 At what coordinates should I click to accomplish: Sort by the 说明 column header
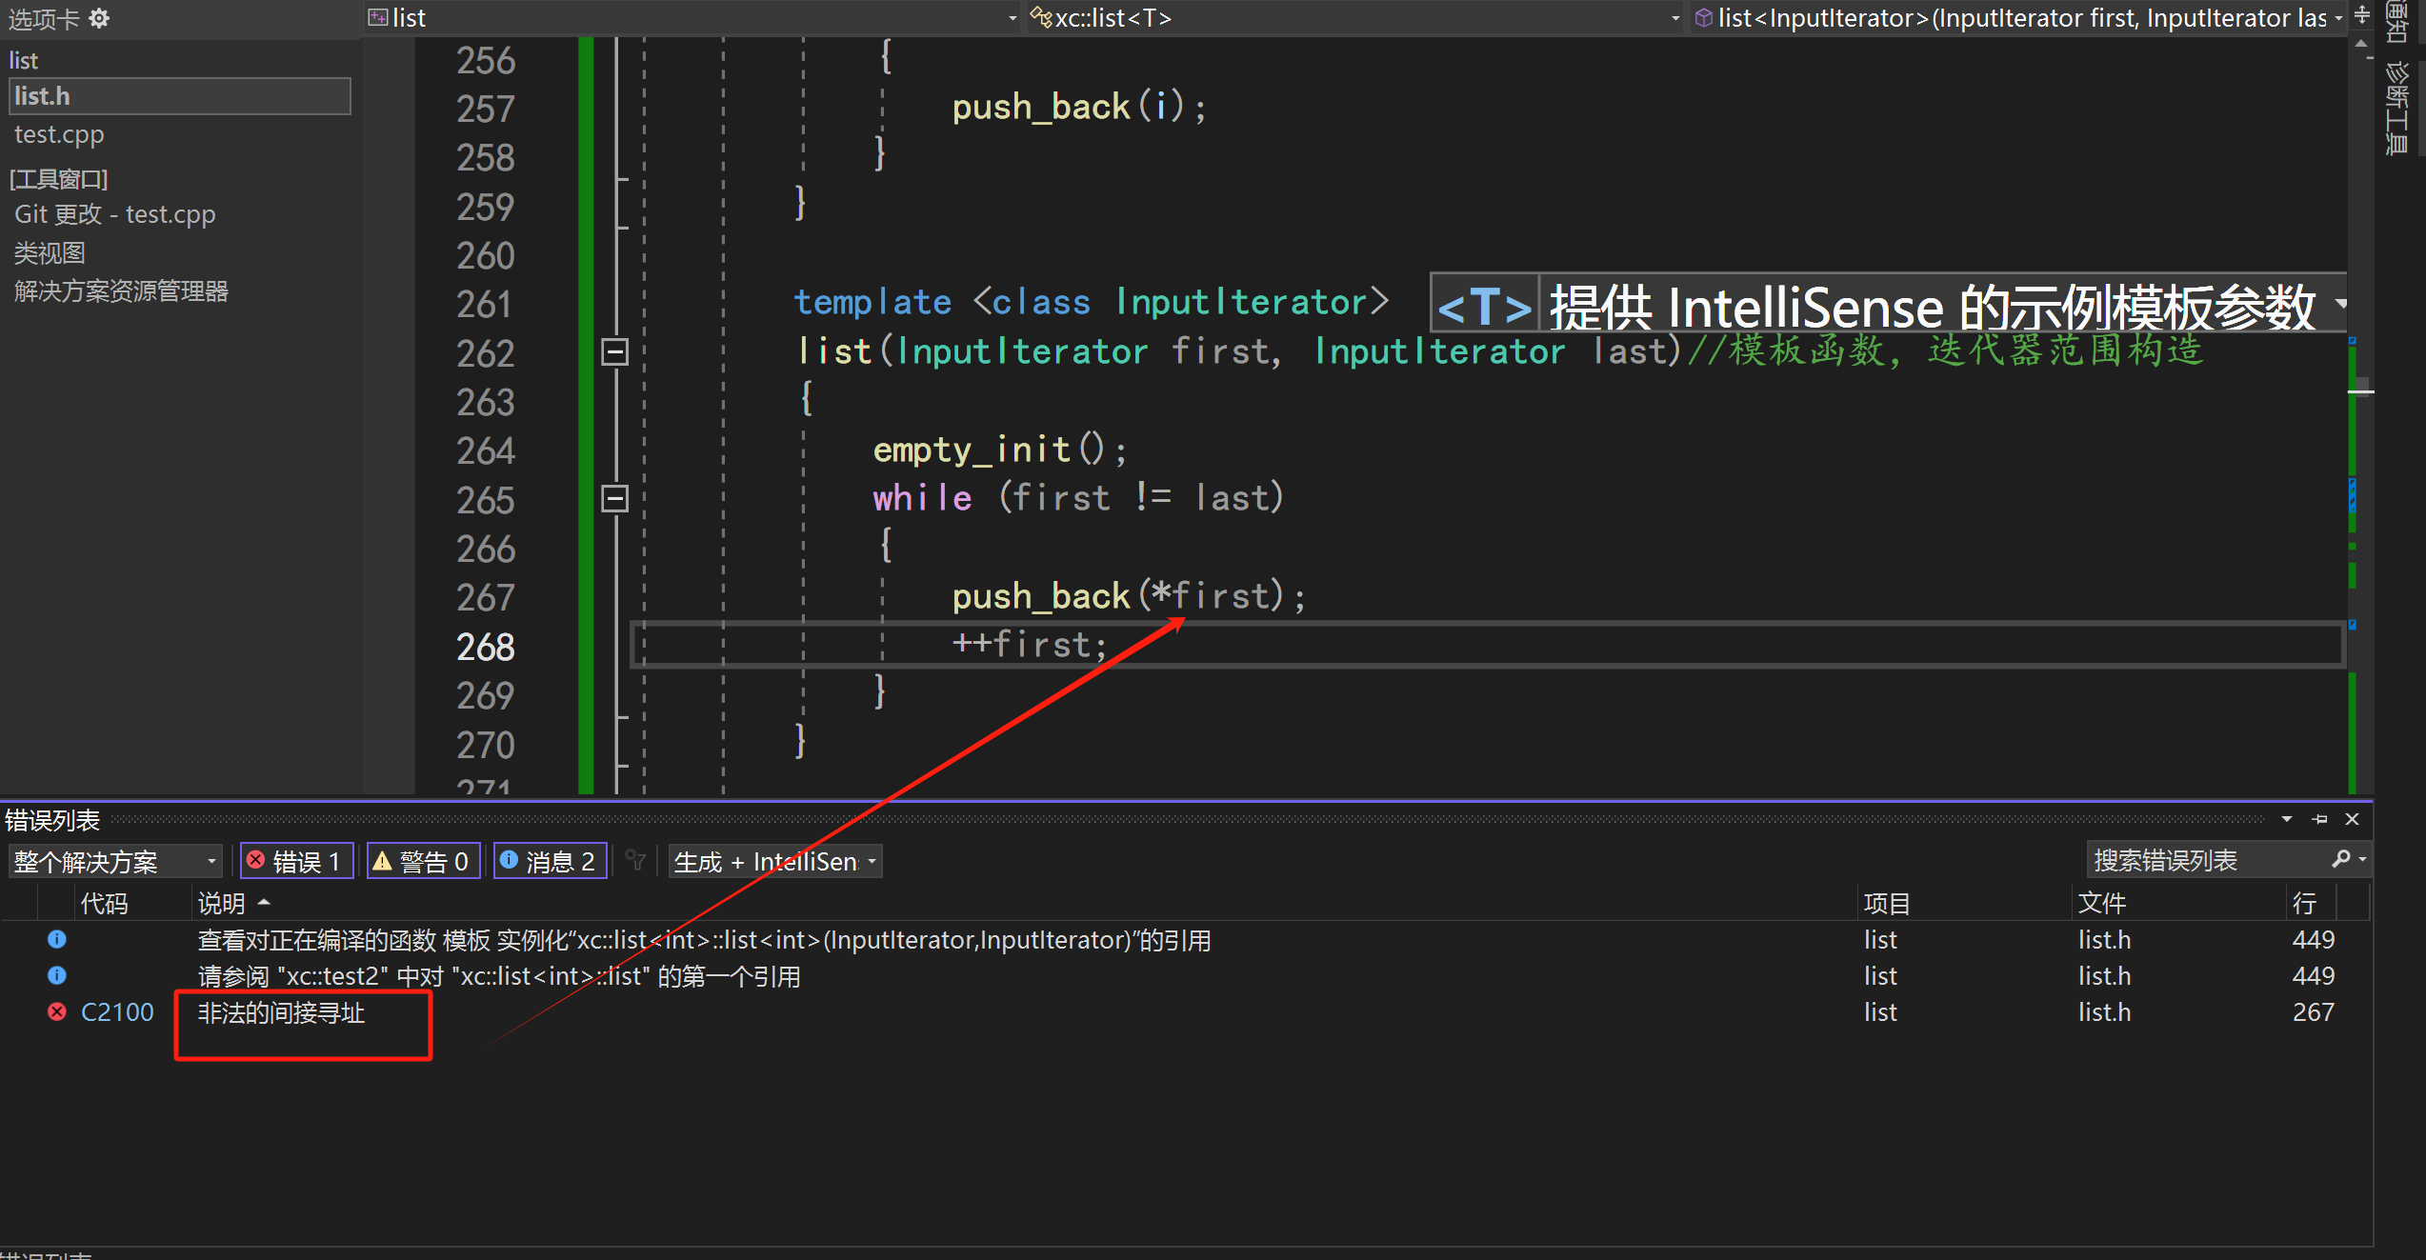pos(221,902)
